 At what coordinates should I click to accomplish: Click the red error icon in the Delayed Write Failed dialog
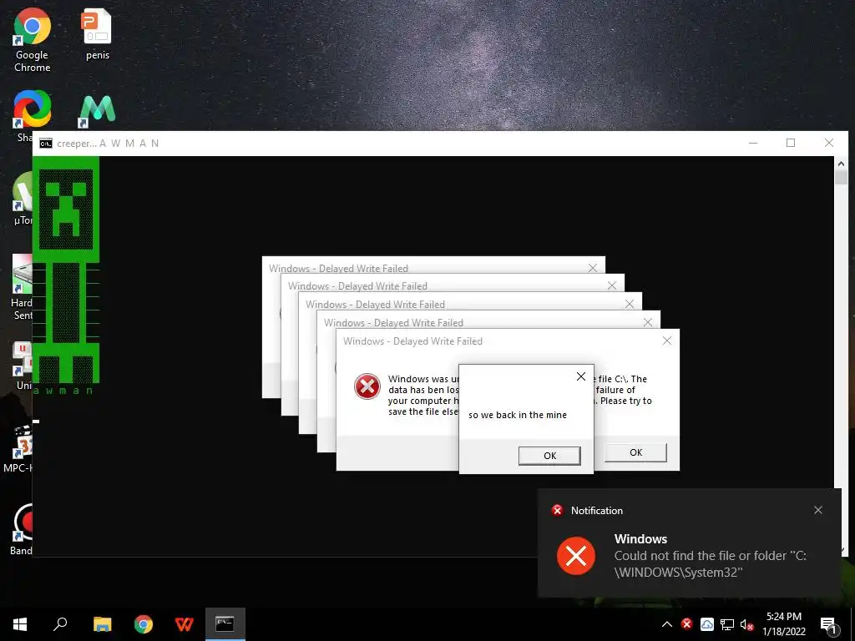367,386
